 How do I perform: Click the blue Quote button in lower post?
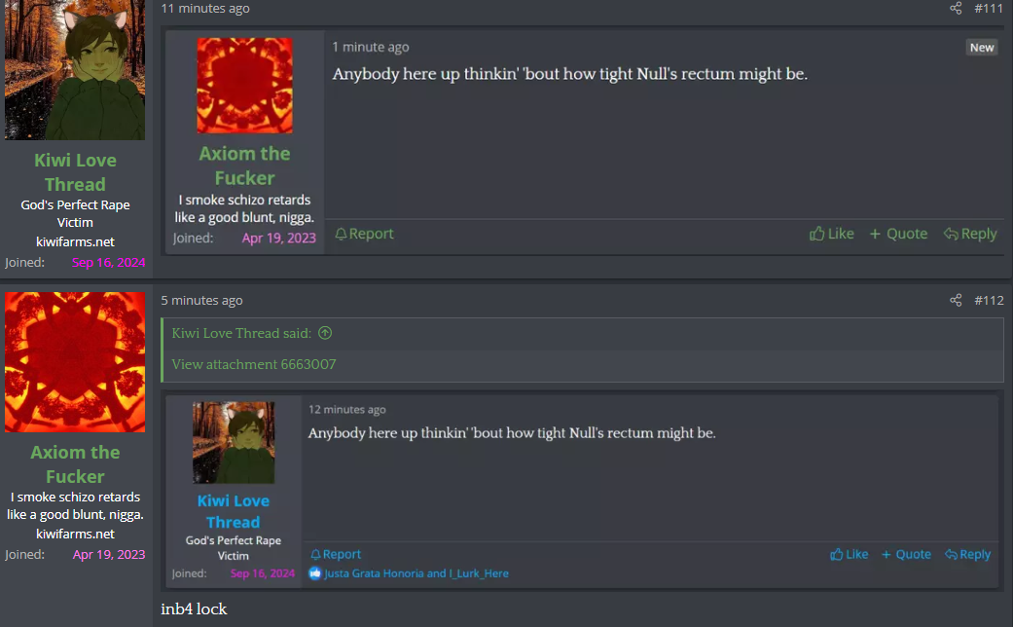[x=906, y=555]
